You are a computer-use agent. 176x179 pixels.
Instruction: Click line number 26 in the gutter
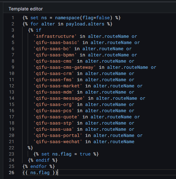coord(12,172)
